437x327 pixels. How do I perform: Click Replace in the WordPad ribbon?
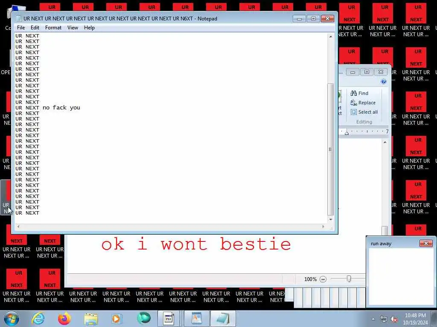tap(363, 103)
